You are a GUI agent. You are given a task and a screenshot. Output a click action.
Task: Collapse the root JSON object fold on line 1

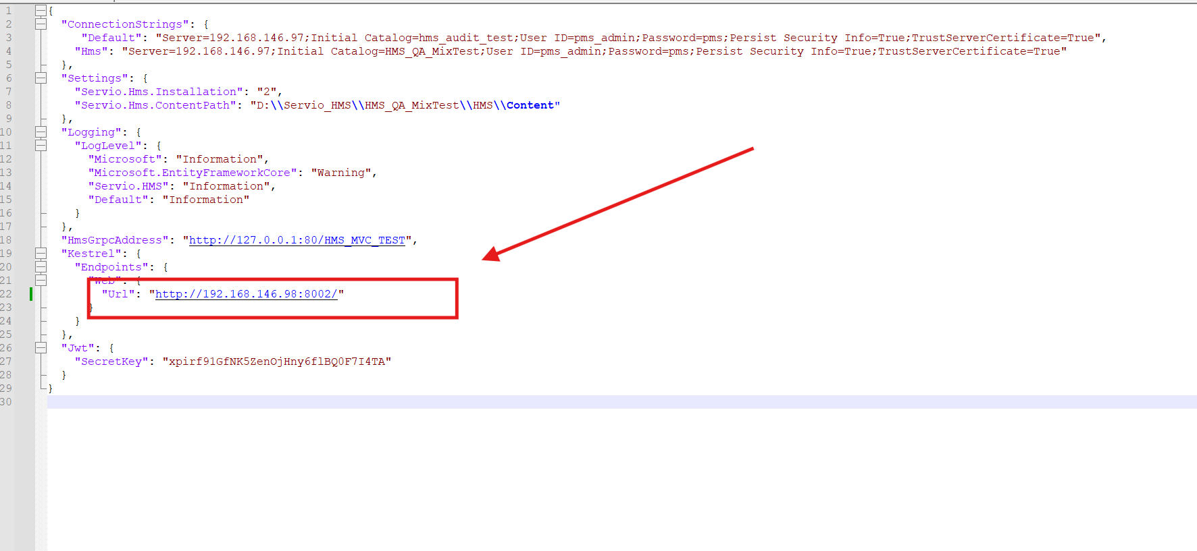coord(41,11)
